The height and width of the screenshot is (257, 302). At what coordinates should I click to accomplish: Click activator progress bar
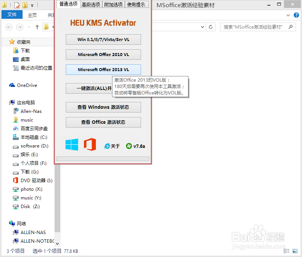[103, 158]
